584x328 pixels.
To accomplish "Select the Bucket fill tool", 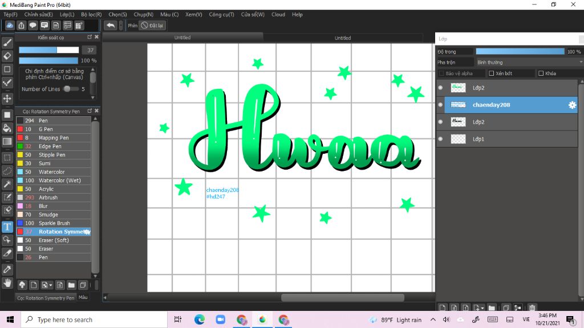I will [7, 128].
